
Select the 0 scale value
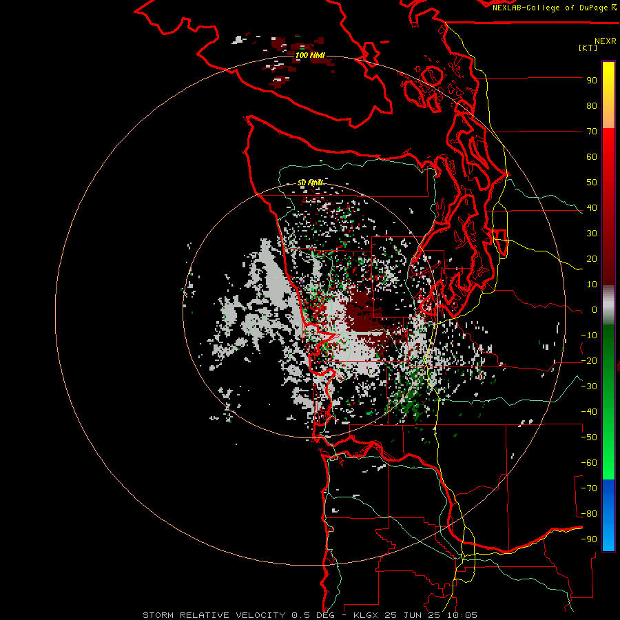click(x=594, y=310)
